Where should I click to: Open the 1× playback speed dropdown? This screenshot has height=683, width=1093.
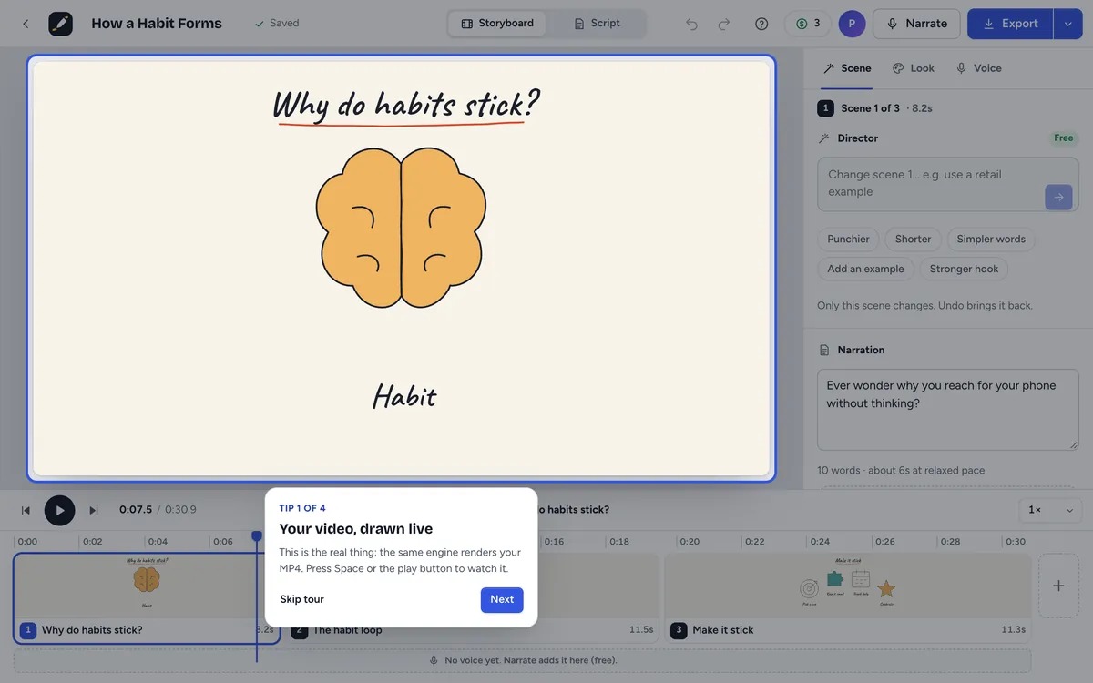tap(1049, 510)
